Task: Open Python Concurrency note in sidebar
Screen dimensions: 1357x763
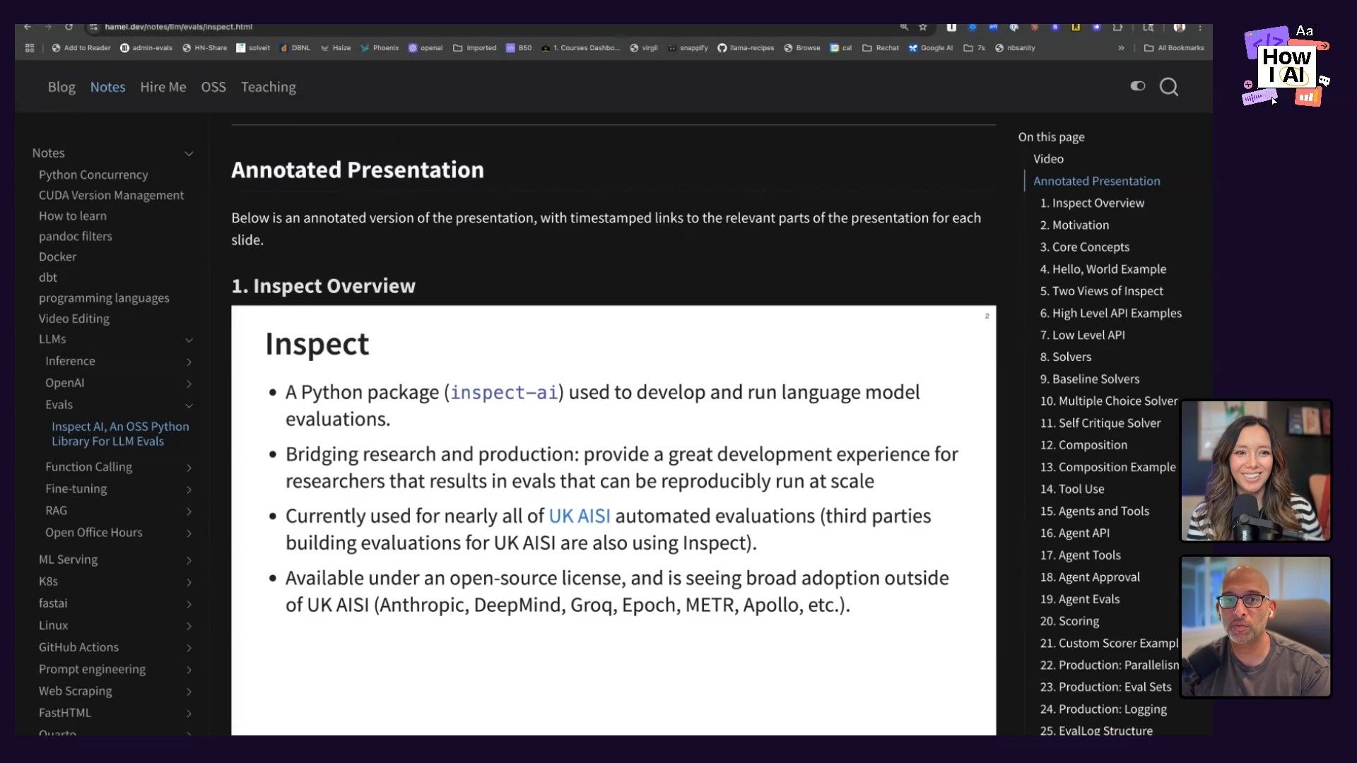Action: (x=93, y=175)
